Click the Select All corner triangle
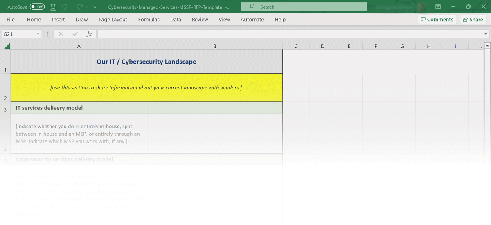The image size is (491, 225). point(6,46)
